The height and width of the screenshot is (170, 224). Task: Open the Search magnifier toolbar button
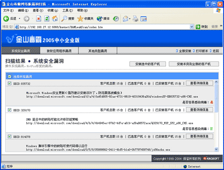point(64,19)
